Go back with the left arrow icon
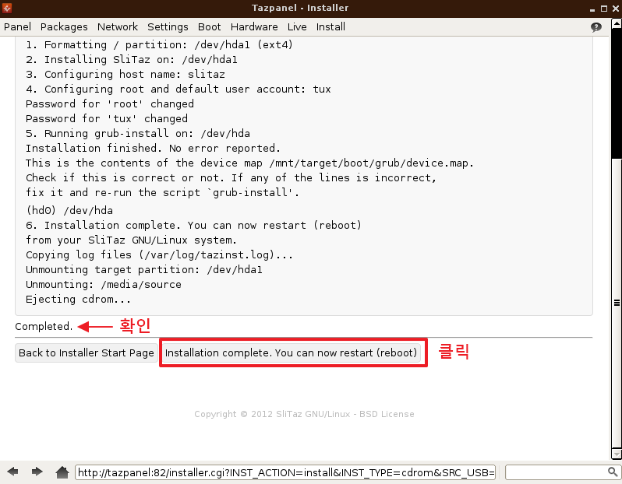 click(12, 472)
